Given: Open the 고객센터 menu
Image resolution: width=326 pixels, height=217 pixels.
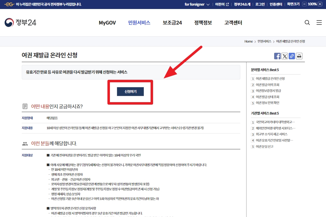Looking at the screenshot, I should coord(233,23).
